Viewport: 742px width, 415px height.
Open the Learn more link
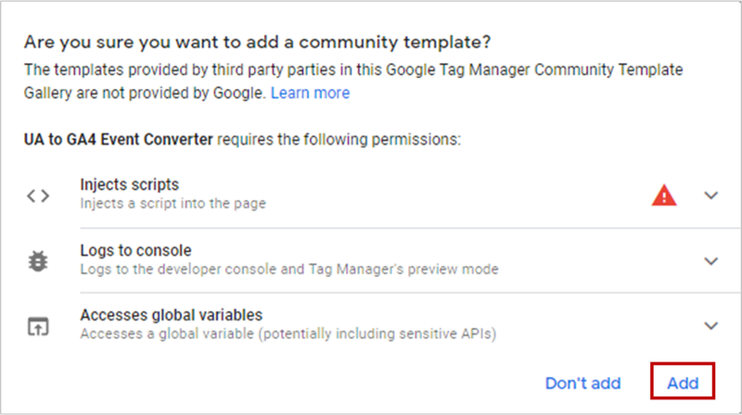coord(310,93)
